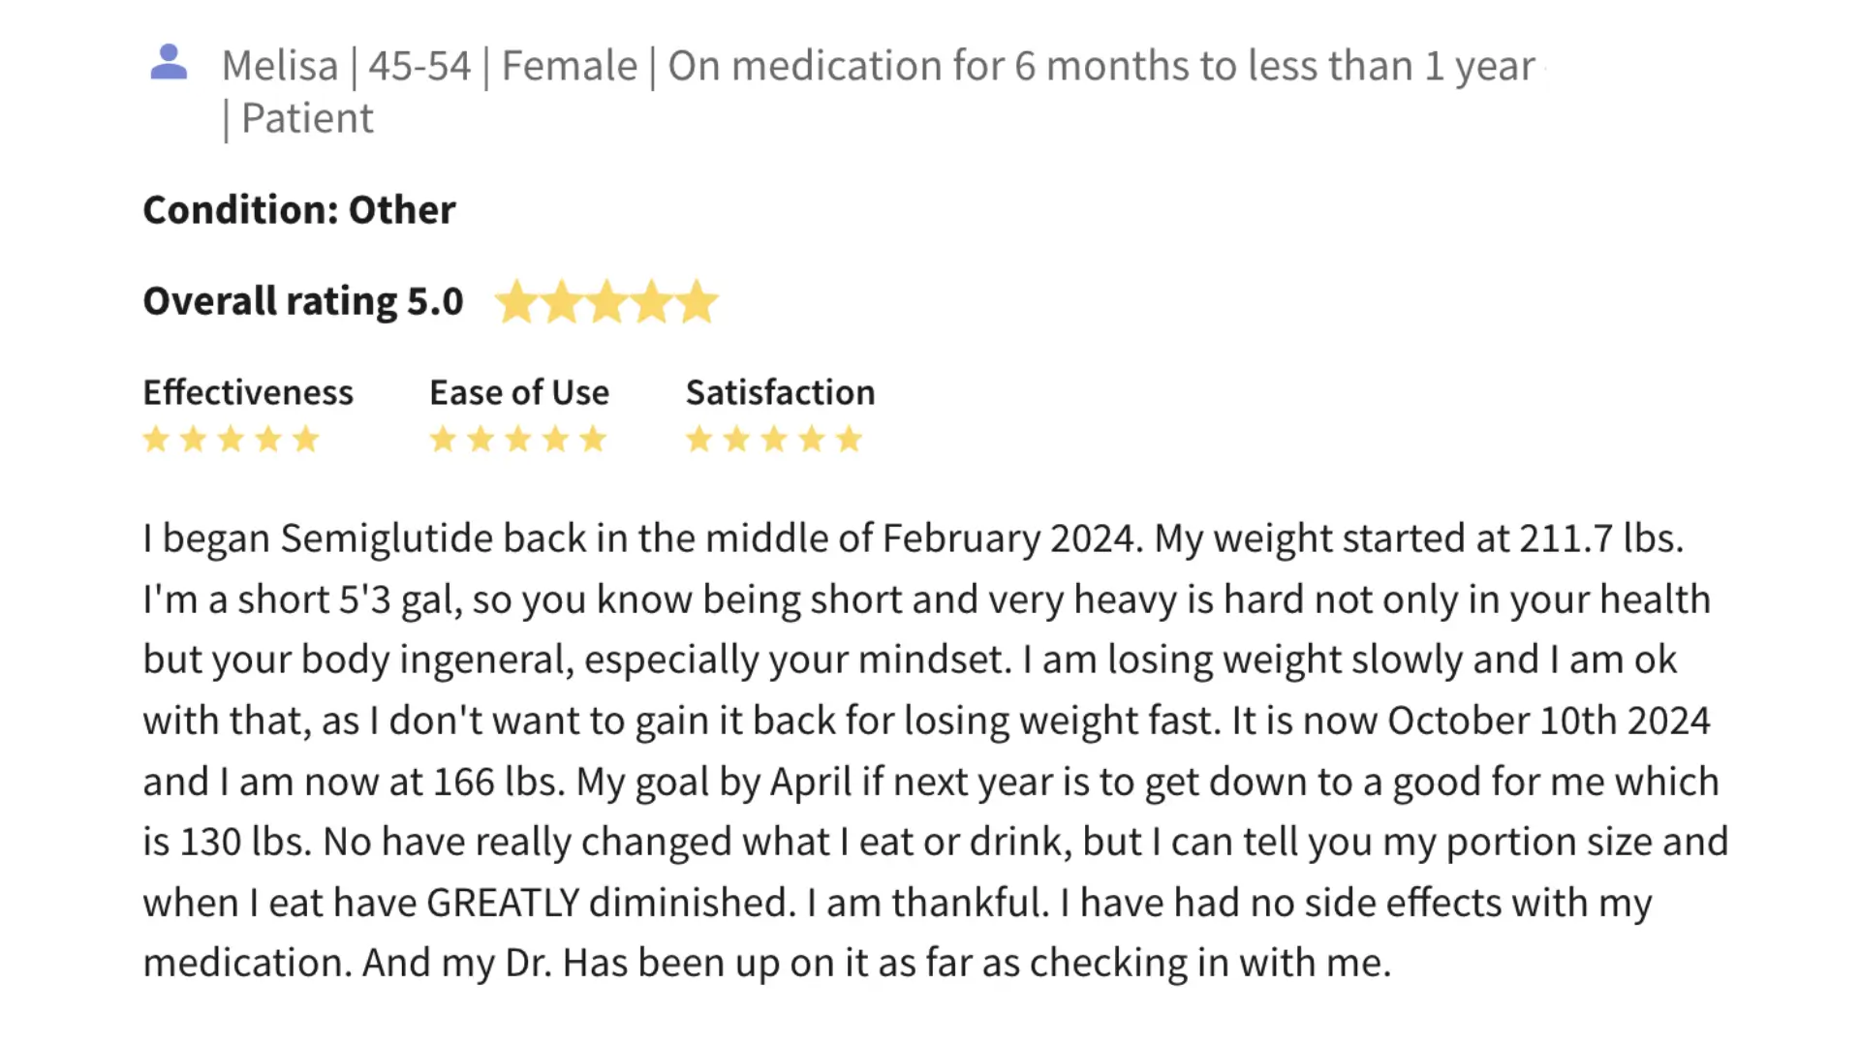
Task: Click the first star of Overall rating
Action: [515, 302]
